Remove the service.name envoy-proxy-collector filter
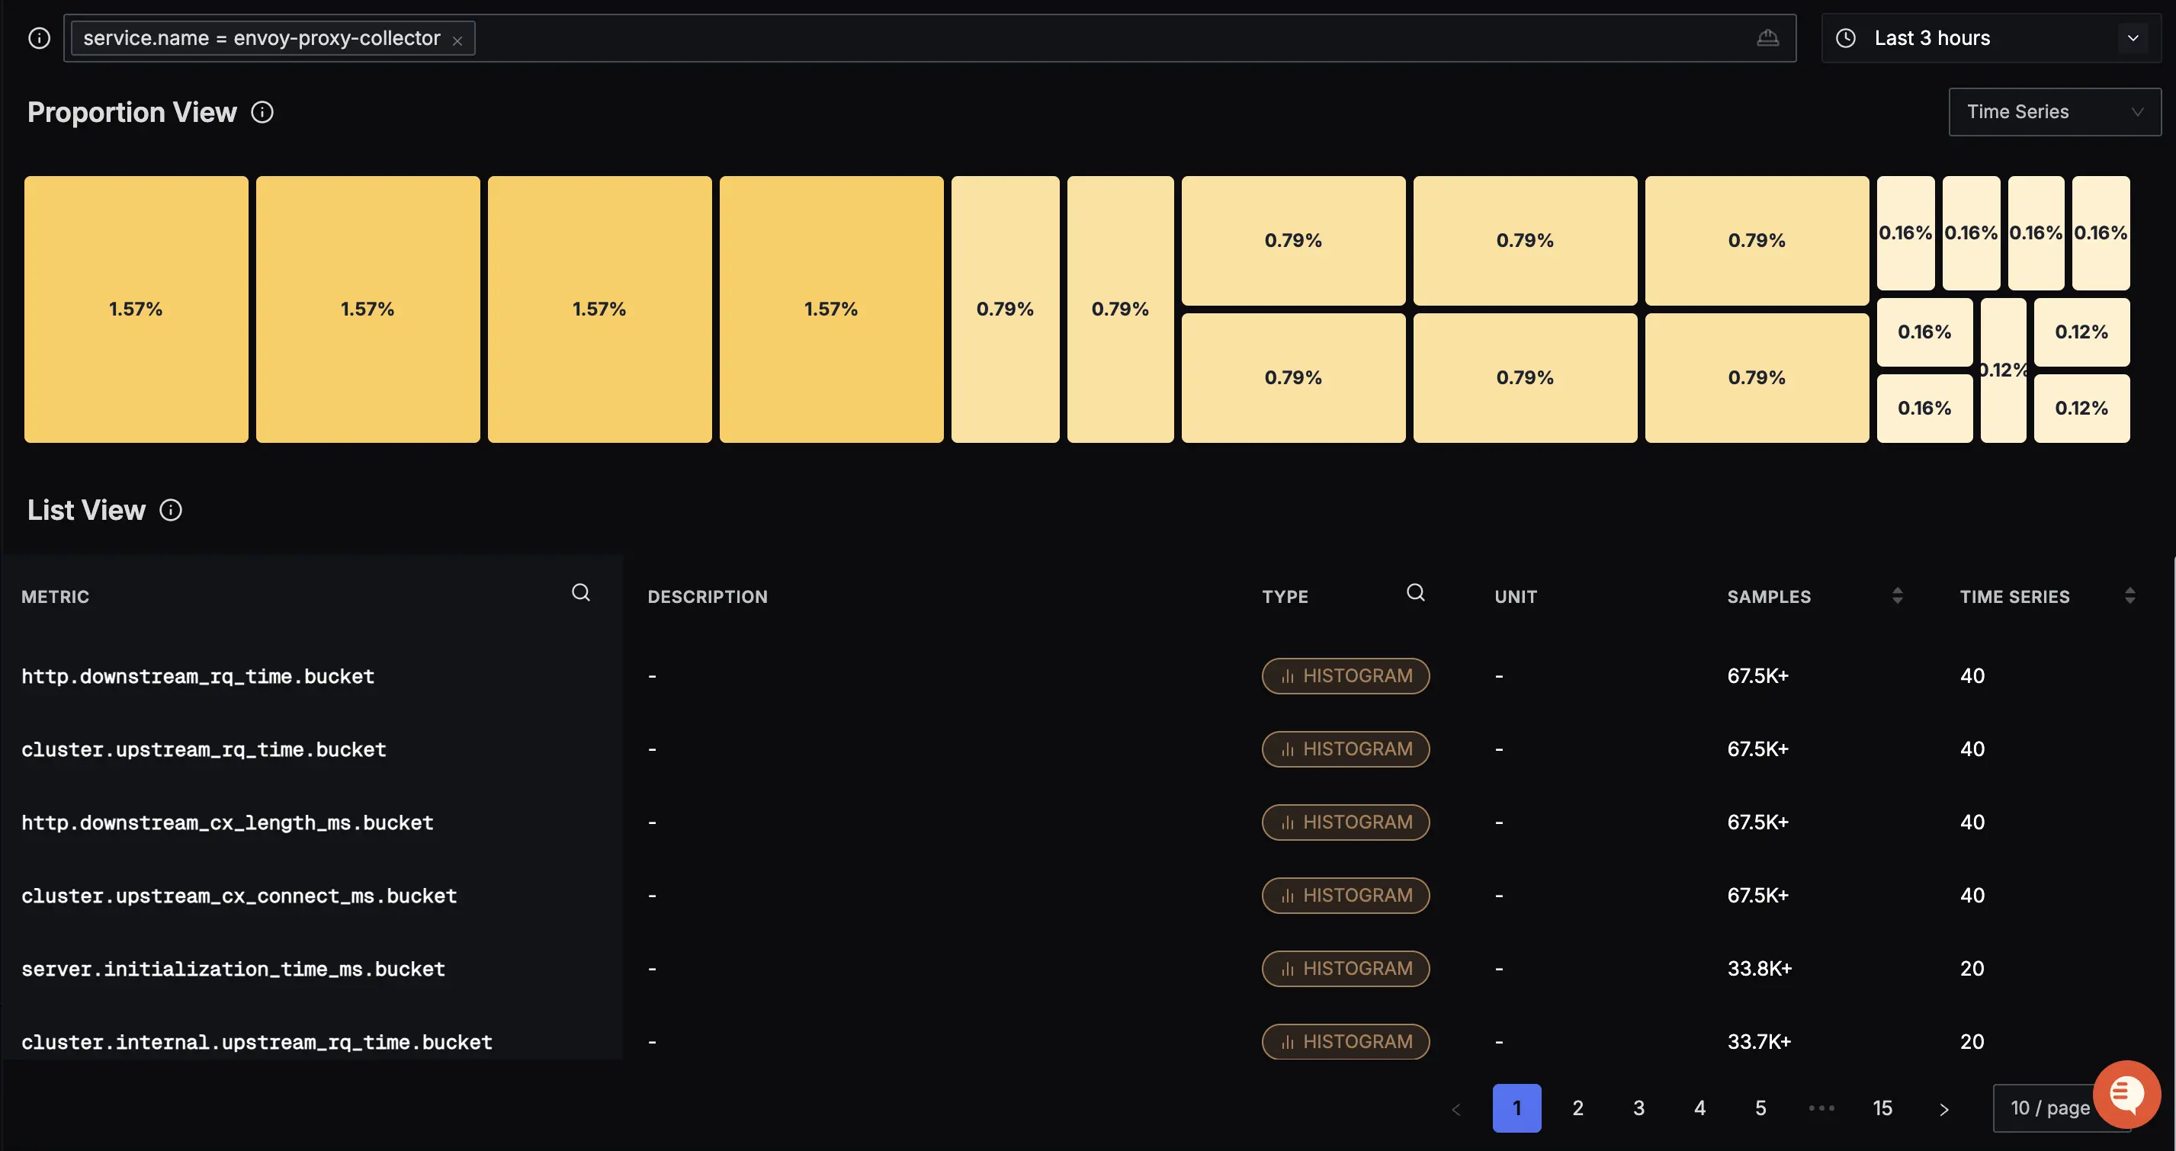This screenshot has width=2176, height=1151. point(457,39)
